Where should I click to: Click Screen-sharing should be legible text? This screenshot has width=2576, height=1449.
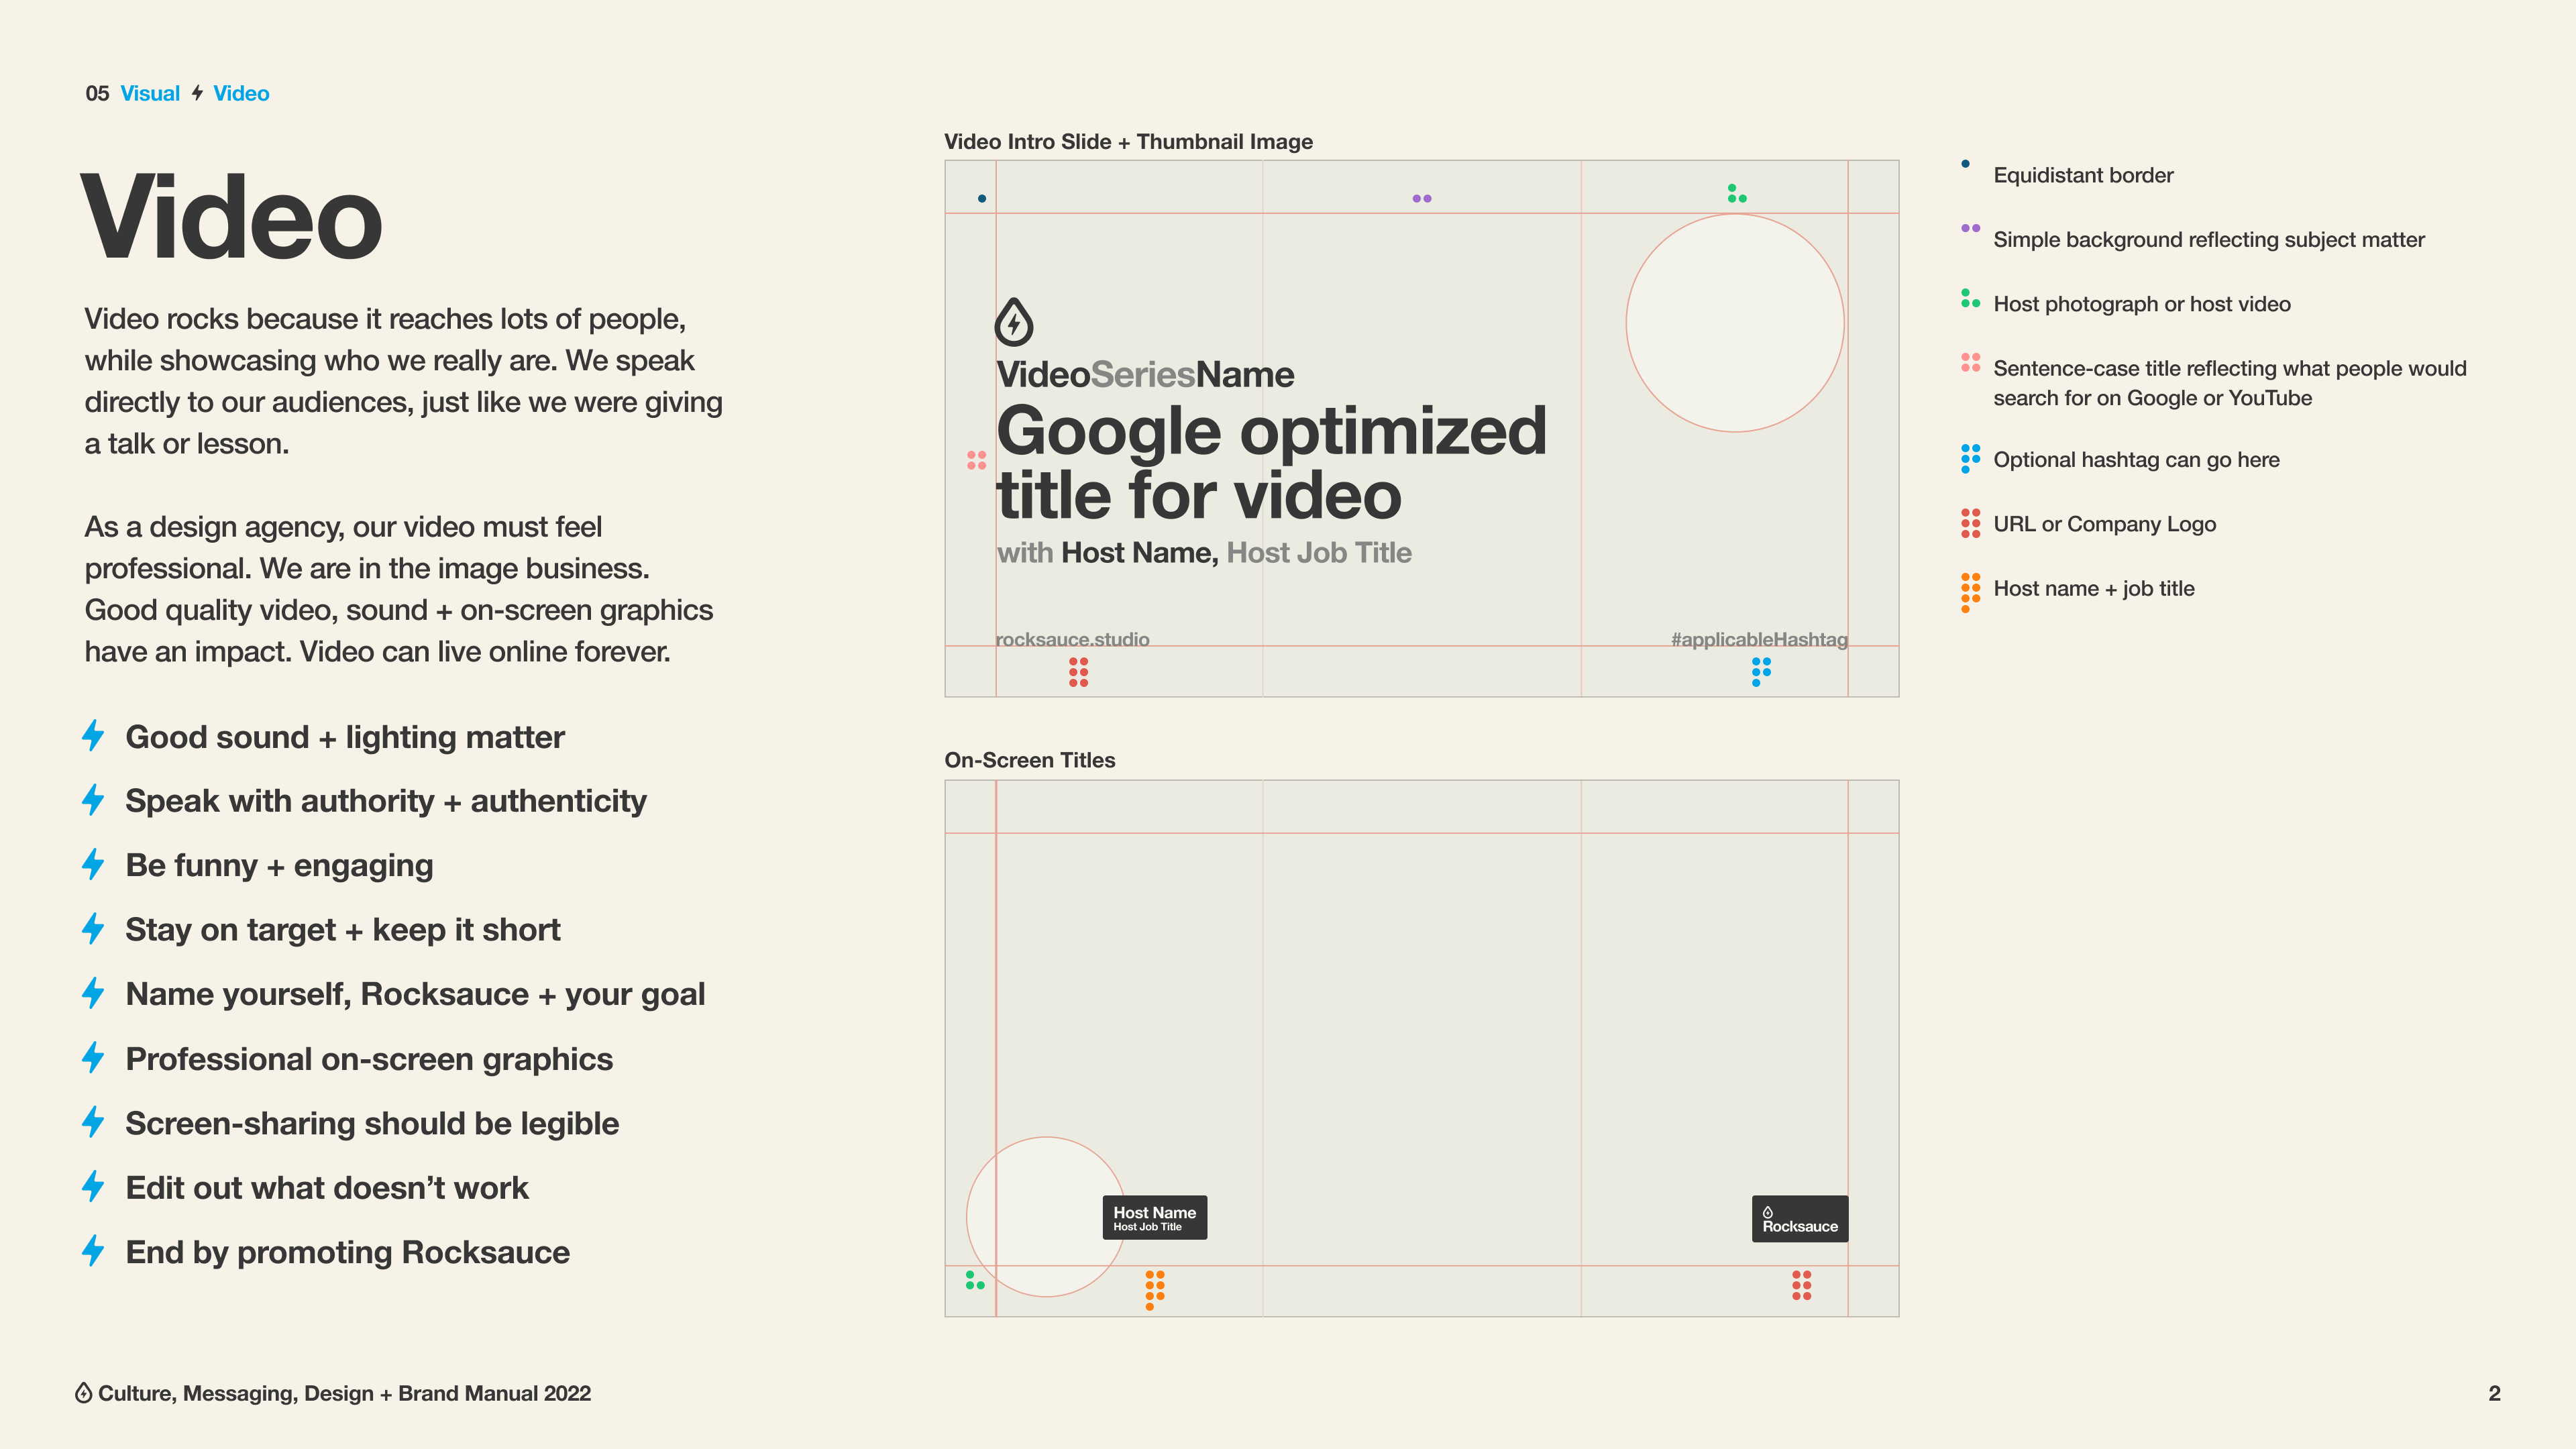(x=372, y=1124)
